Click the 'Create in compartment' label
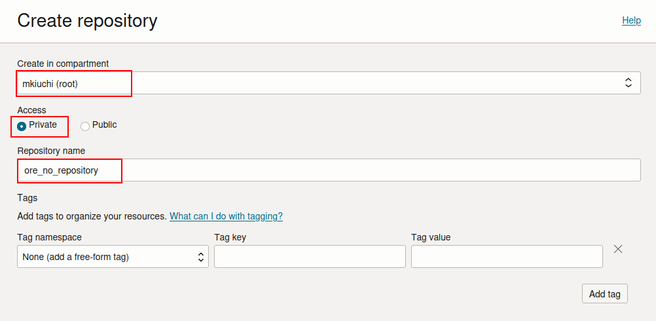 63,64
